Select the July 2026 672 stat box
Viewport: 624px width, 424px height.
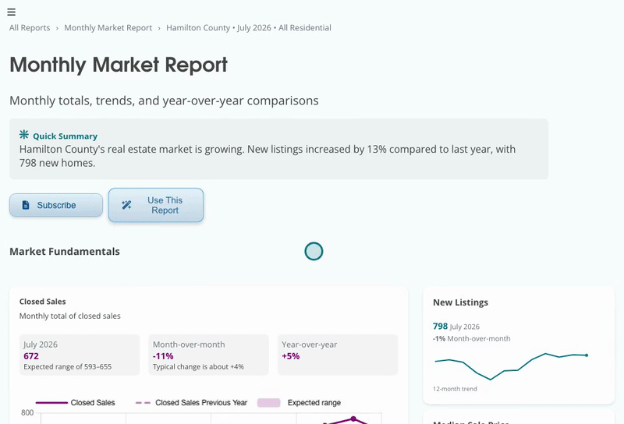pyautogui.click(x=80, y=355)
